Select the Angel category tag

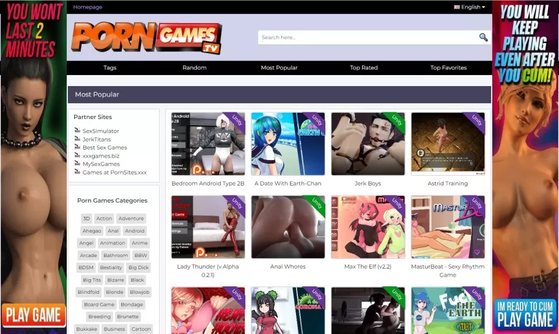coord(86,243)
